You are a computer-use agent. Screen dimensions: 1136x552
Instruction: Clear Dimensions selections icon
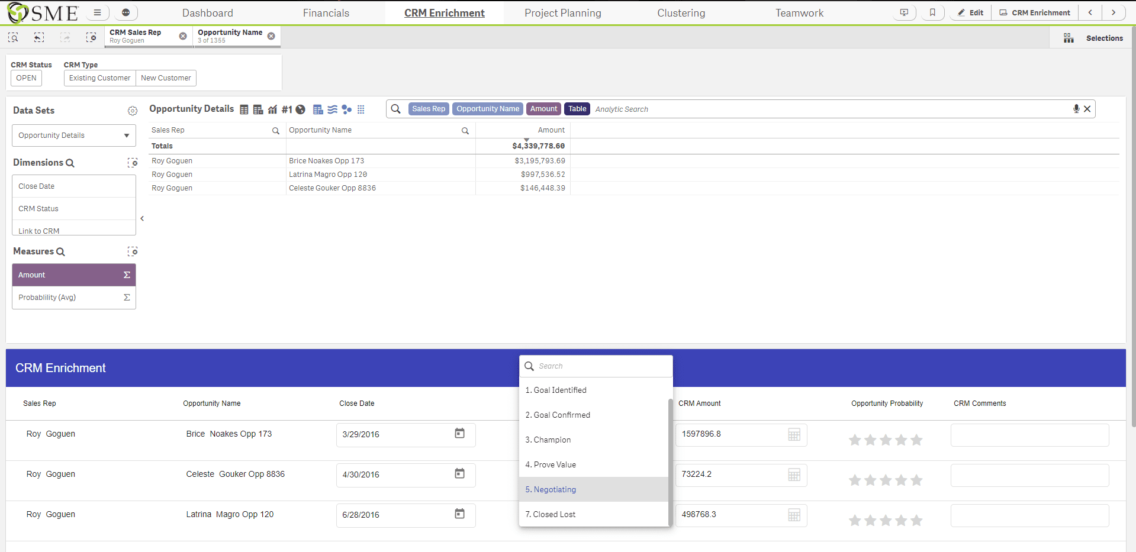click(133, 163)
